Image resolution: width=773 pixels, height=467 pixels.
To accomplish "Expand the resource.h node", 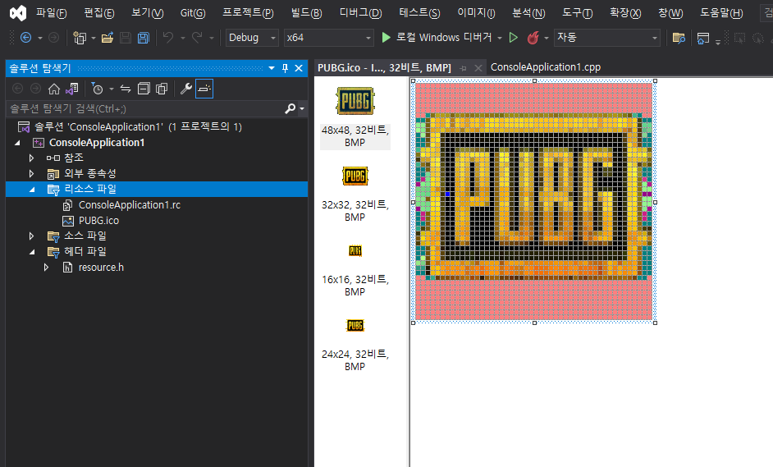I will pos(46,268).
